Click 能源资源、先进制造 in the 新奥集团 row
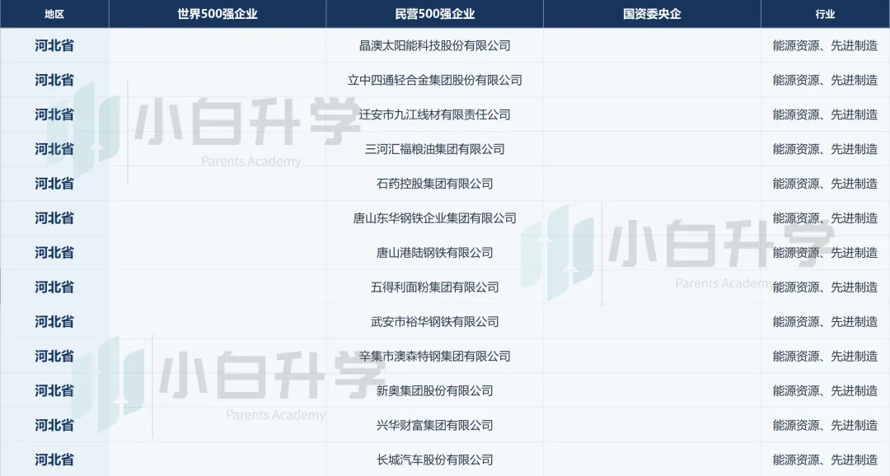 pos(825,391)
